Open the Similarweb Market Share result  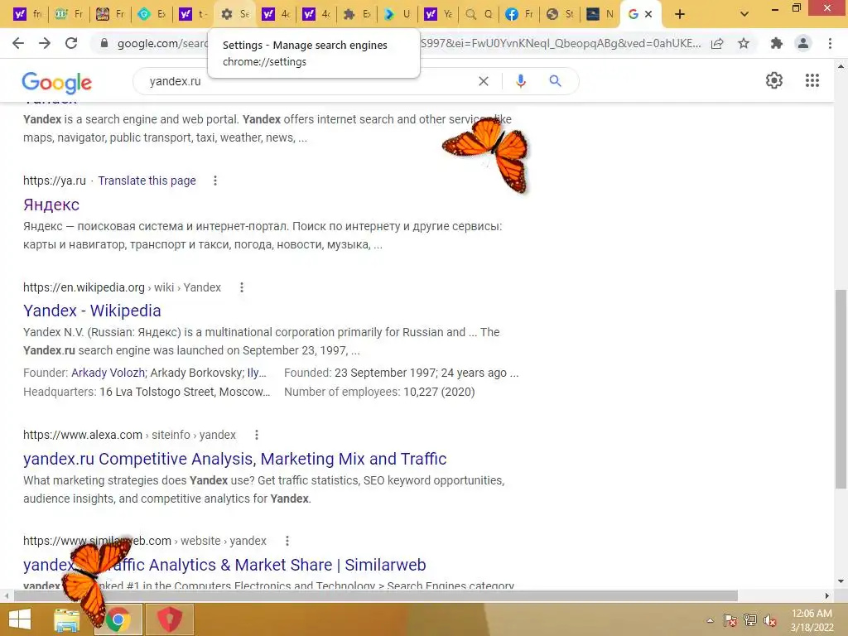tap(224, 565)
